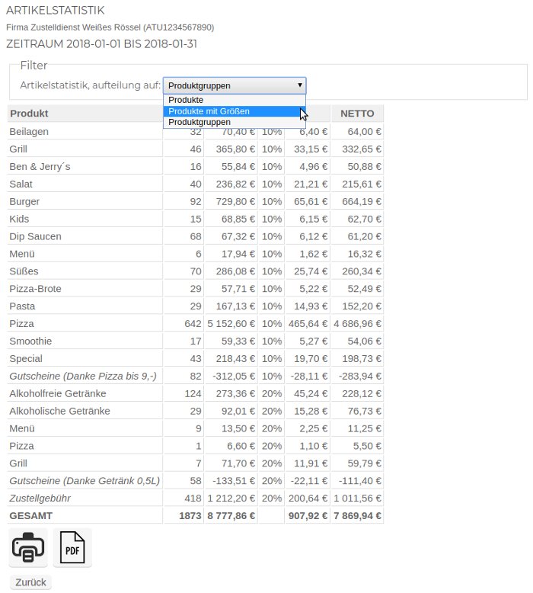Click the negative value '-133,51 €'
The width and height of the screenshot is (533, 593).
[x=234, y=481]
